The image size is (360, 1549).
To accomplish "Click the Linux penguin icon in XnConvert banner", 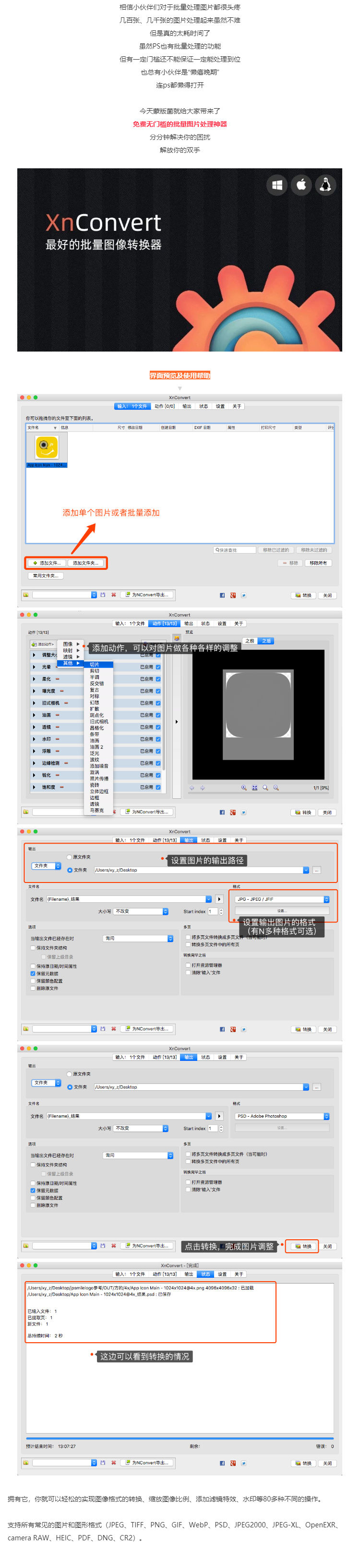I will pos(325,185).
